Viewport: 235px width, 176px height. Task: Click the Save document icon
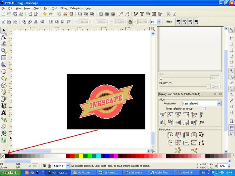pyautogui.click(x=15, y=14)
